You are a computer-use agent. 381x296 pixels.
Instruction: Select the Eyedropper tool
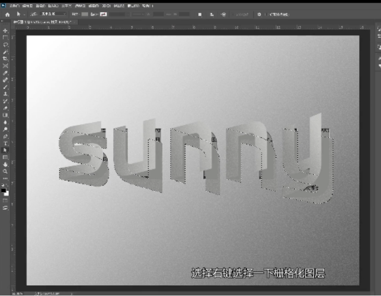pyautogui.click(x=6, y=73)
